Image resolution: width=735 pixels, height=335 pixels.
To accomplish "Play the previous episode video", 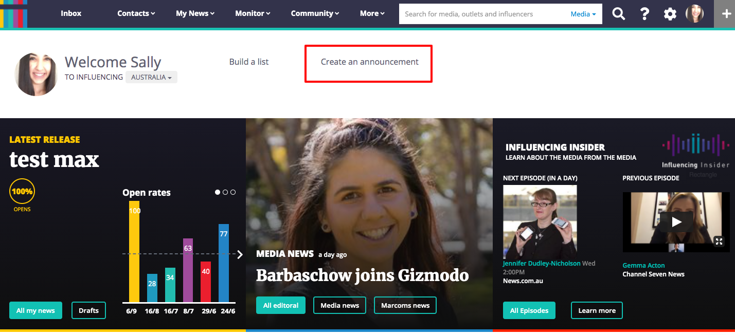I will (x=676, y=222).
